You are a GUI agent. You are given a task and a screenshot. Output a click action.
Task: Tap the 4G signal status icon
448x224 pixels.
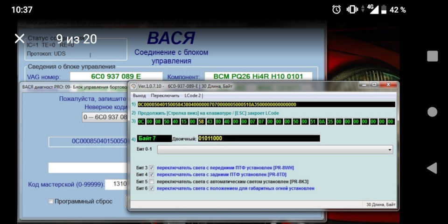[x=373, y=9]
